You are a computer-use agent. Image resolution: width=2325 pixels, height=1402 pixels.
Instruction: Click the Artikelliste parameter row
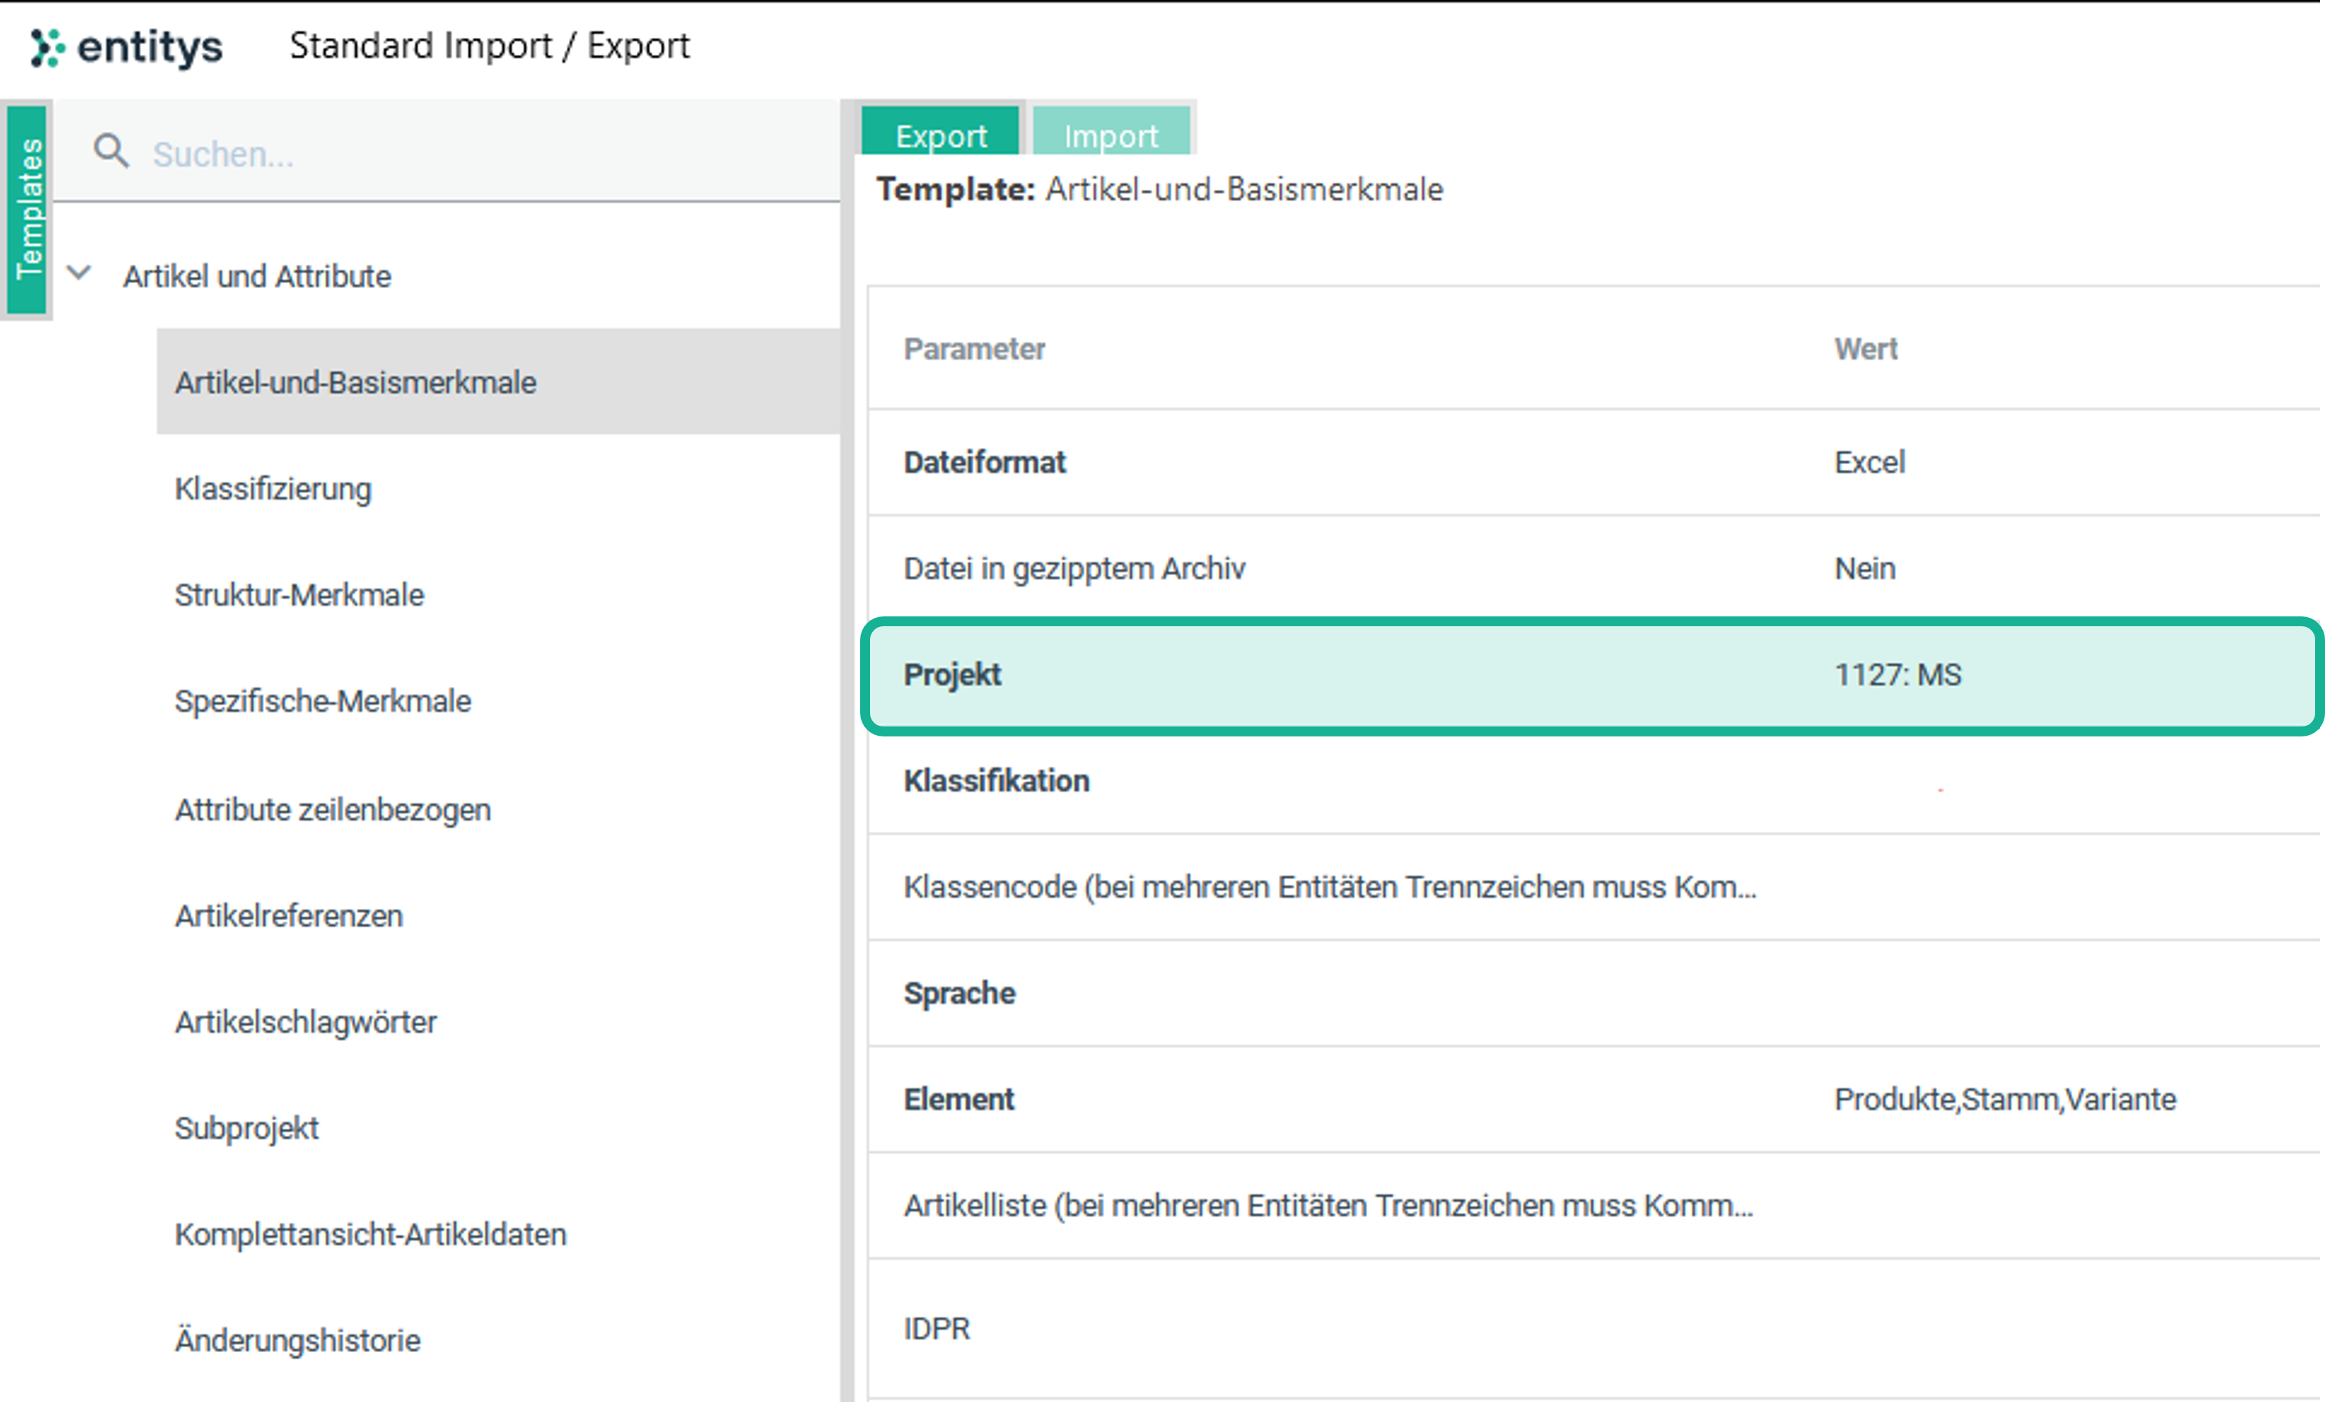click(x=1594, y=1205)
